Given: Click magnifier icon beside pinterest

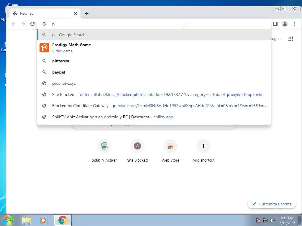Looking at the screenshot, I should coord(44,61).
